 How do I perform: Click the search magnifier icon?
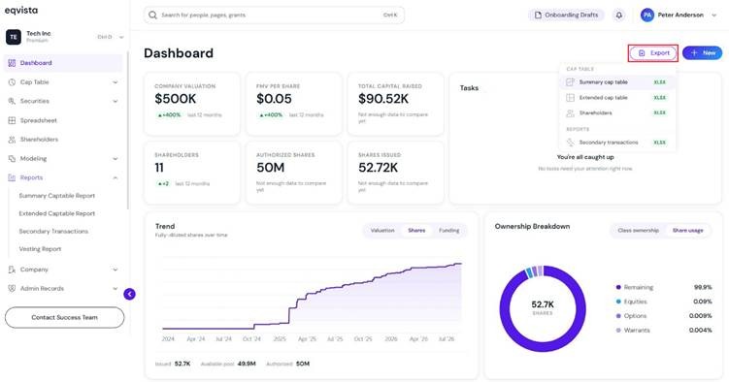point(152,15)
